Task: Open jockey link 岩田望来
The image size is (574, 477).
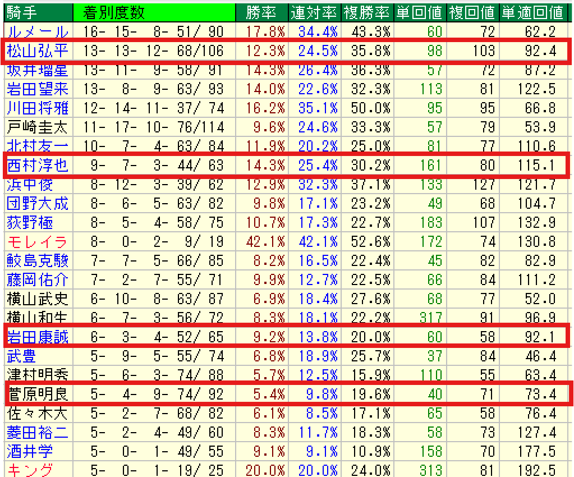Action: pyautogui.click(x=38, y=89)
